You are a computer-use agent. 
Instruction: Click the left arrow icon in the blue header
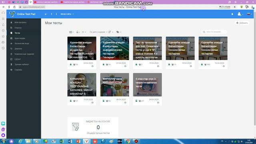coord(46,14)
